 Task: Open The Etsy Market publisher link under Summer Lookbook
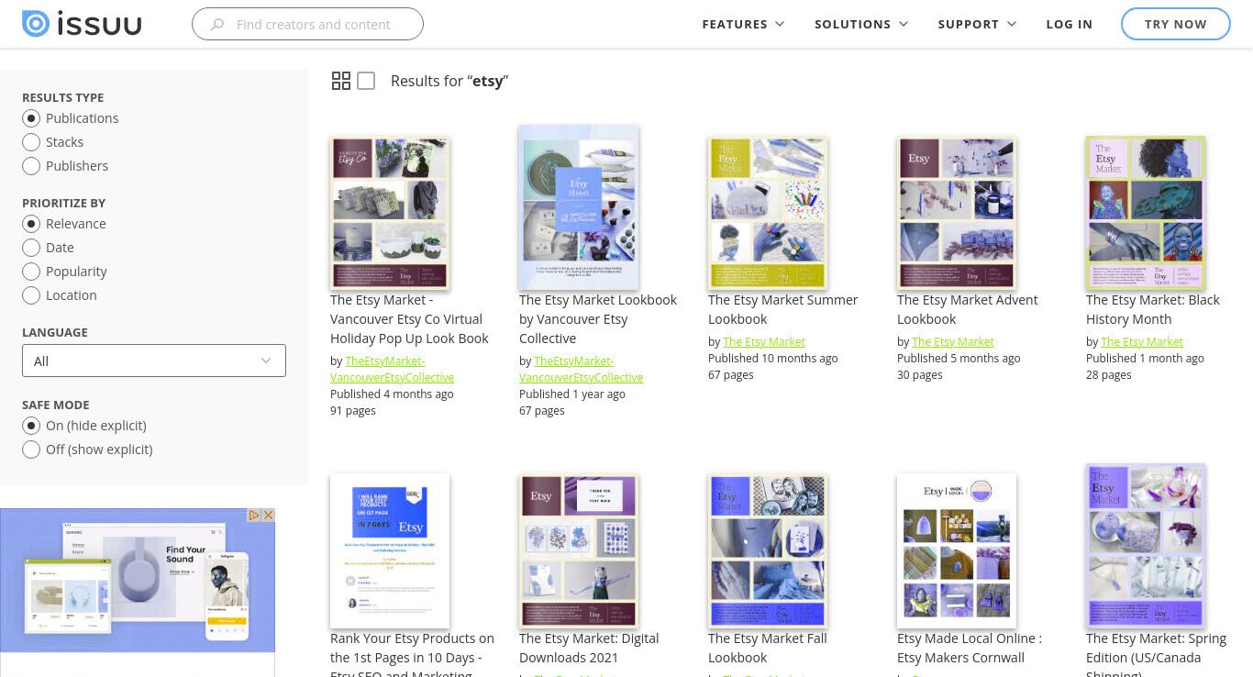(x=763, y=341)
